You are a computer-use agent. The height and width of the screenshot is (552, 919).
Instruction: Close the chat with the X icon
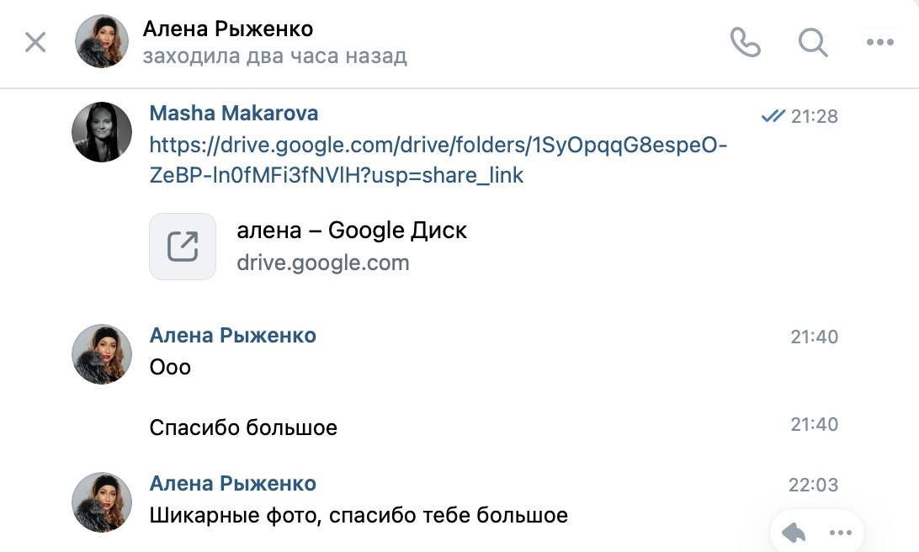point(35,42)
